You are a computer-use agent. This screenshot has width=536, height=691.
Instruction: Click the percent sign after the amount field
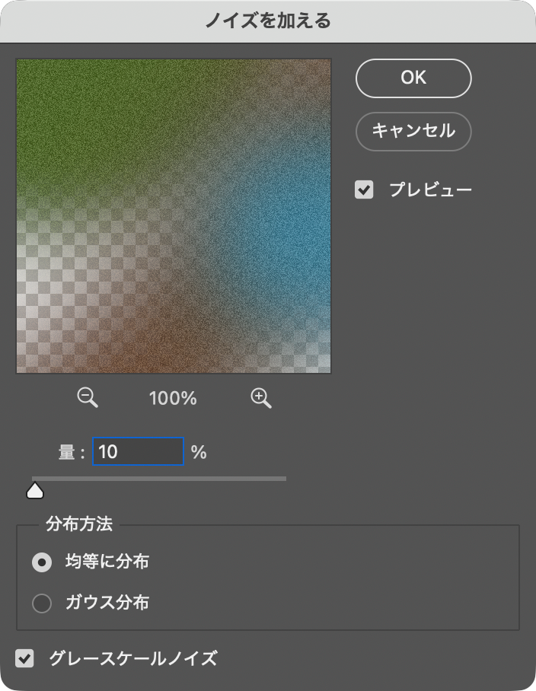[x=199, y=452]
